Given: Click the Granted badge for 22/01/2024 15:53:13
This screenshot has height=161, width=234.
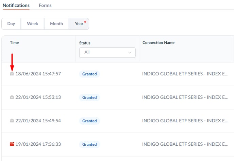Looking at the screenshot, I should (89, 97).
